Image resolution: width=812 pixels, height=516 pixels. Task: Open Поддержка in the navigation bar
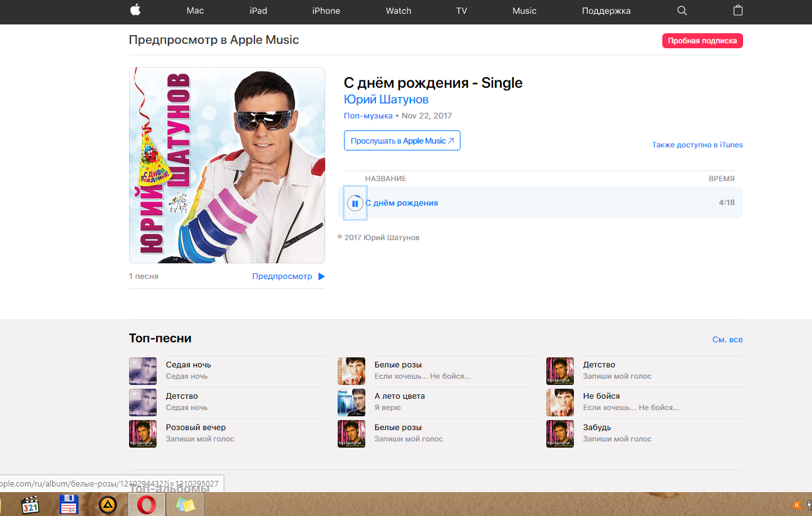click(x=606, y=11)
